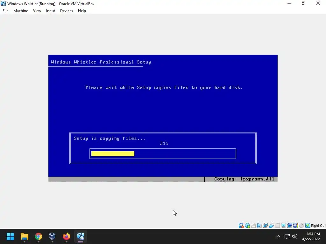Open the VirtualBox Manager taskbar icon
Viewport: 326px width, 244px height.
coord(52,236)
